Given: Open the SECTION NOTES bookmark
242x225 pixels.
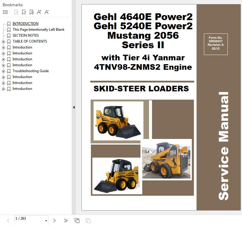Looking at the screenshot, I should [26, 35].
